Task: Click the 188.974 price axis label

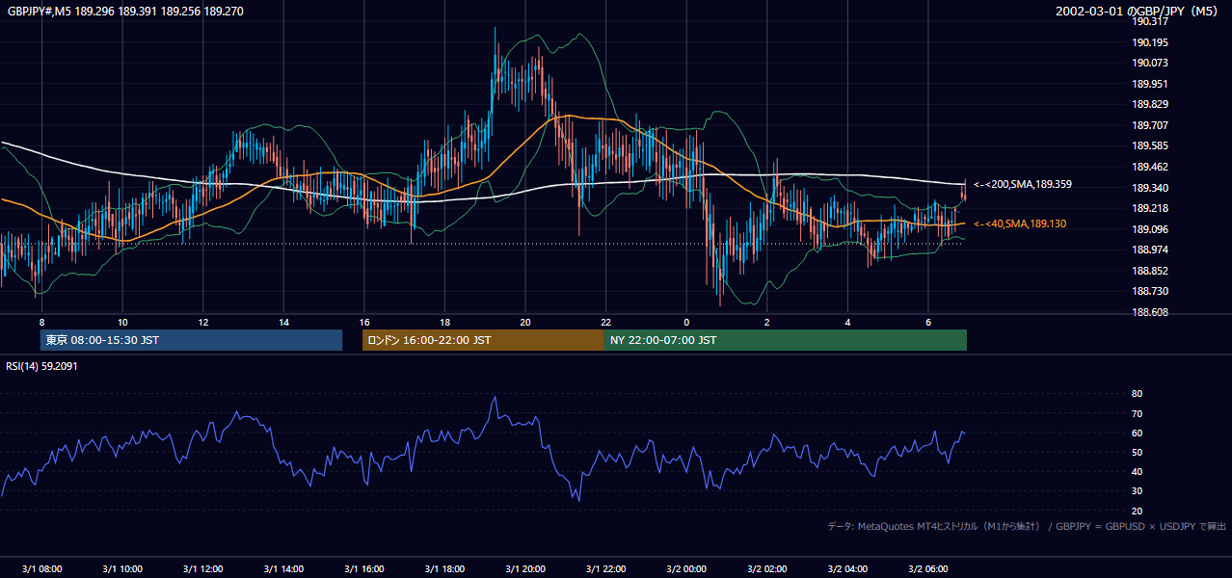Action: pos(1150,250)
